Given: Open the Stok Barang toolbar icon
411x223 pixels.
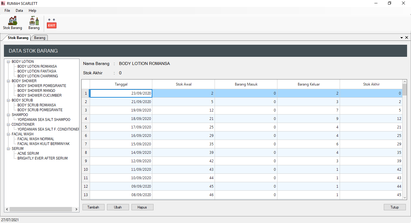Looking at the screenshot, I should [x=12, y=23].
